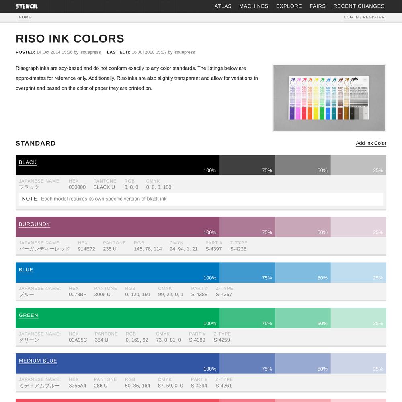Image resolution: width=402 pixels, height=402 pixels.
Task: Click Blue part number S-4388
Action: pos(199,295)
